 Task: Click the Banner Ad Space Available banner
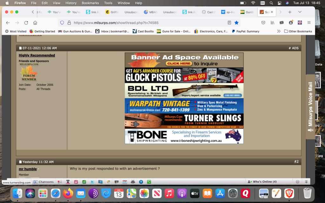pyautogui.click(x=184, y=60)
